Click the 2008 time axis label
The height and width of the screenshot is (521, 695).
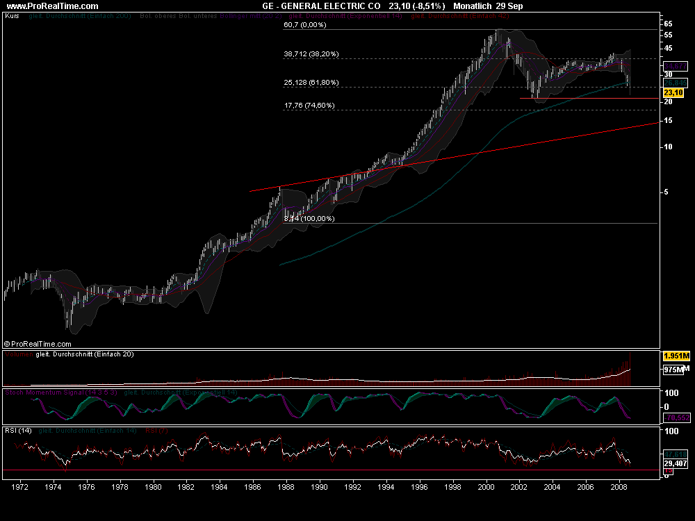coord(619,487)
